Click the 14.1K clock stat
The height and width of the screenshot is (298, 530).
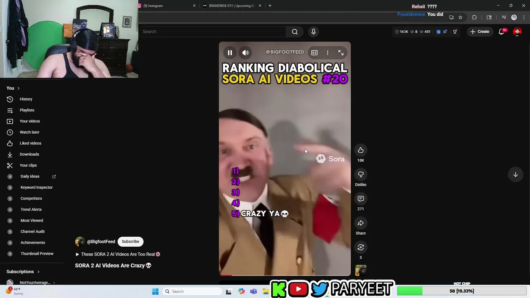[402, 31]
